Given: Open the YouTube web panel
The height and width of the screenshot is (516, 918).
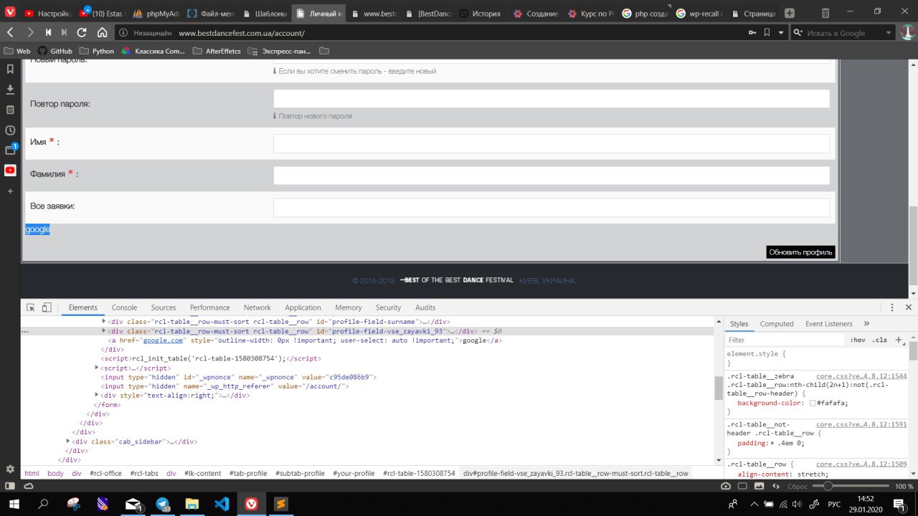Looking at the screenshot, I should click(x=10, y=171).
